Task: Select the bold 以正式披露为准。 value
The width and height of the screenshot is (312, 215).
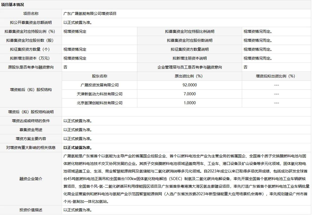Action: (x=78, y=148)
